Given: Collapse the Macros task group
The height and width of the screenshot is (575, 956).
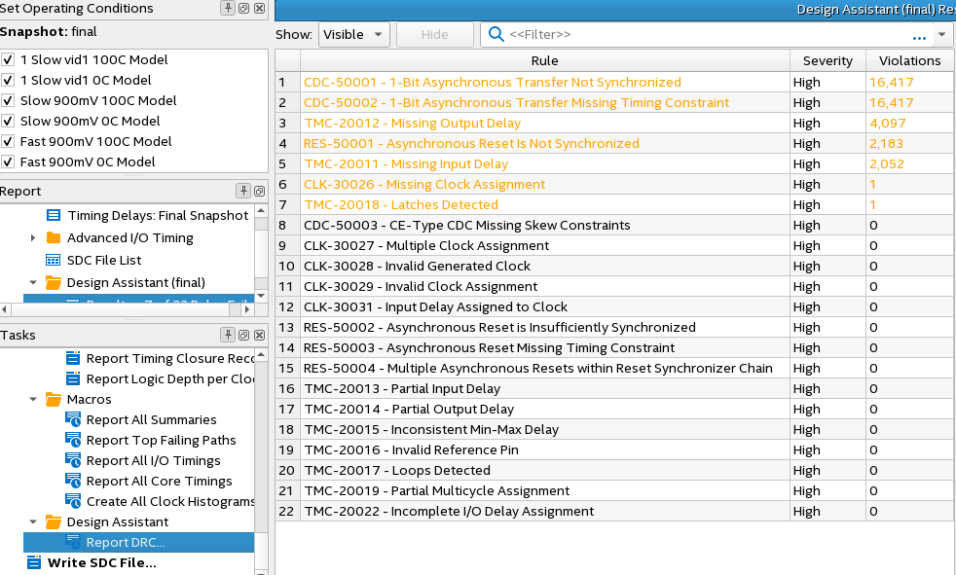Looking at the screenshot, I should (33, 399).
